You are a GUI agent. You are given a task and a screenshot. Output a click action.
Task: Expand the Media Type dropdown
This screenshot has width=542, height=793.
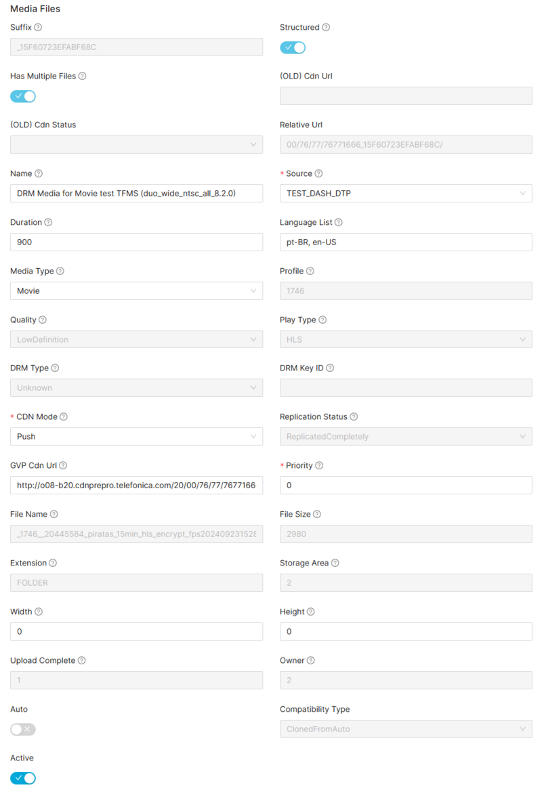(x=136, y=291)
